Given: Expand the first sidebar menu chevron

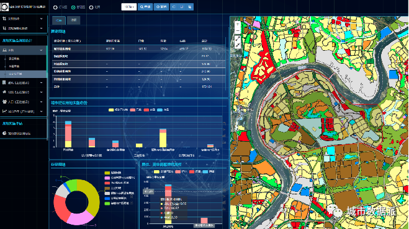Looking at the screenshot, I should tap(41, 19).
